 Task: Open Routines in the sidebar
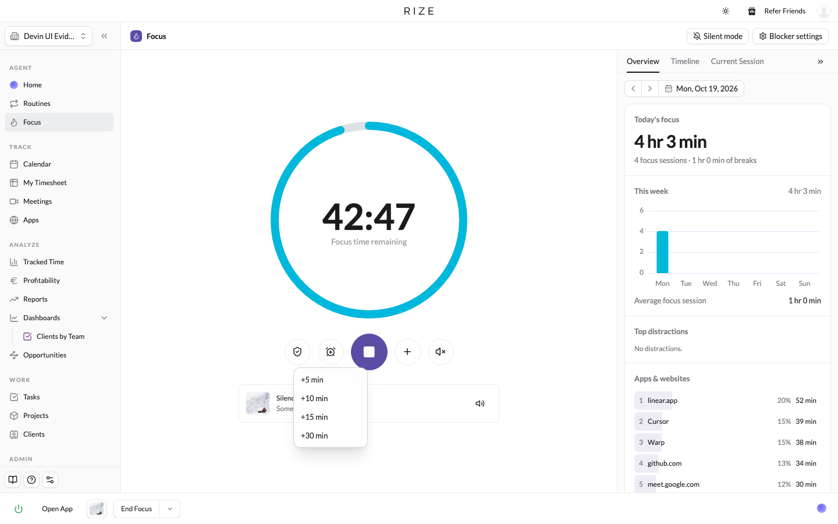pyautogui.click(x=59, y=104)
